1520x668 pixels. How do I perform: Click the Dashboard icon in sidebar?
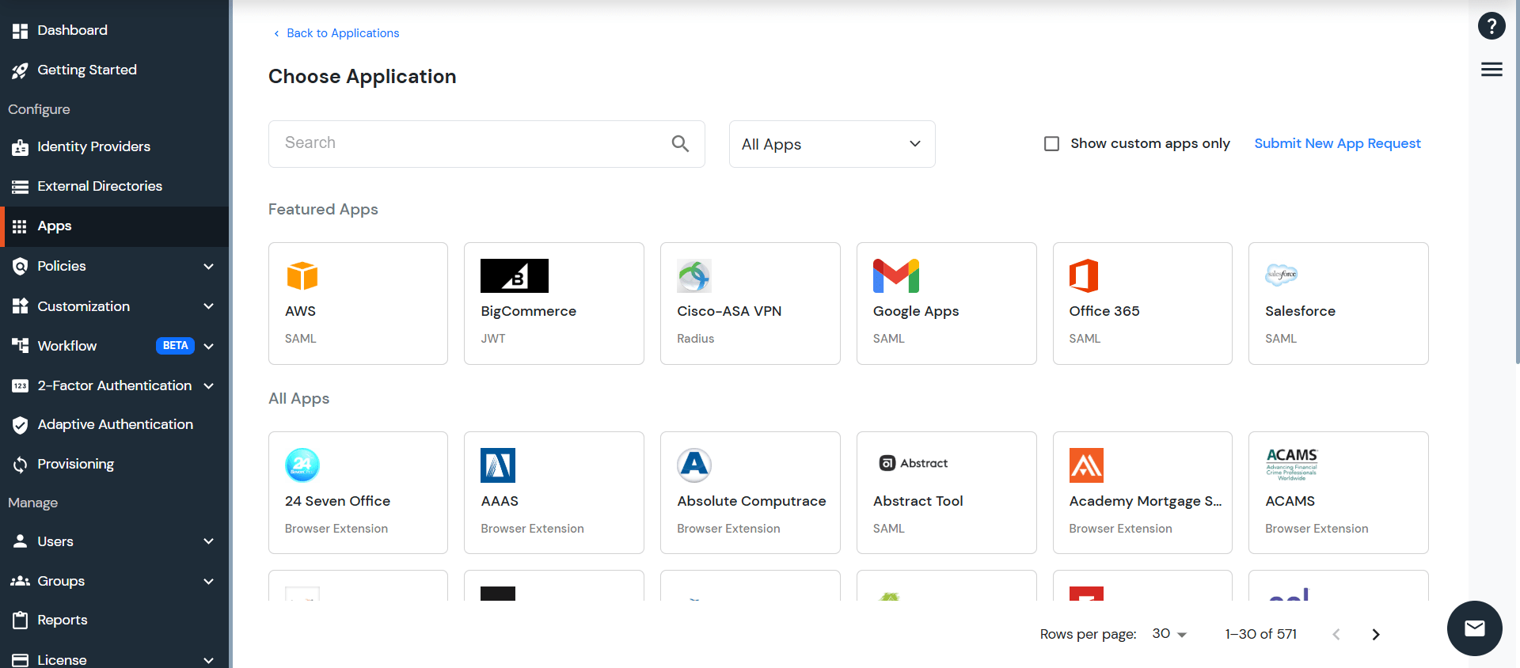[21, 31]
